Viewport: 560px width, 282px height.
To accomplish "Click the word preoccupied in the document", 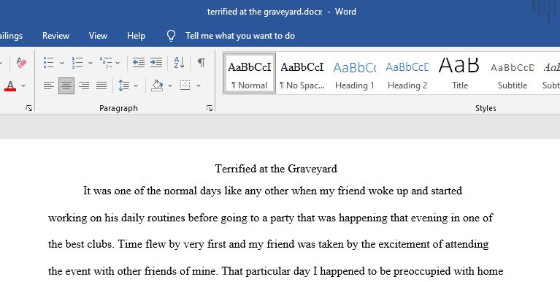I will (422, 271).
